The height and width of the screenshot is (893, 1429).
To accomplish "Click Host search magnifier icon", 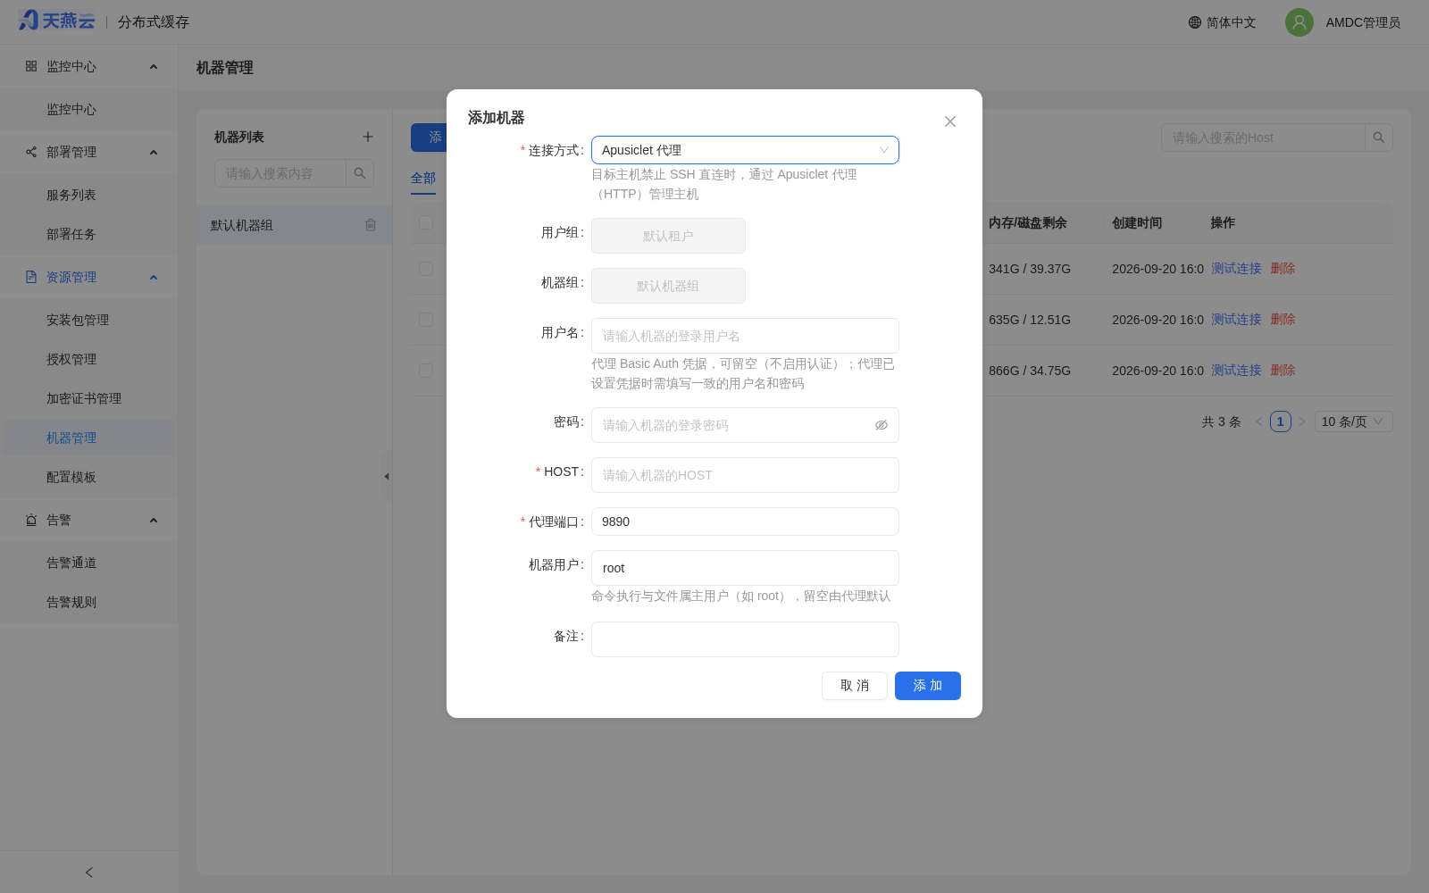I will pyautogui.click(x=1379, y=138).
